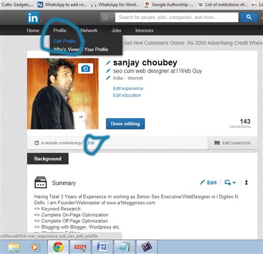Image resolution: width=263 pixels, height=254 pixels.
Task: Edit headline using pencil beside seo cum web designer
Action: point(108,71)
